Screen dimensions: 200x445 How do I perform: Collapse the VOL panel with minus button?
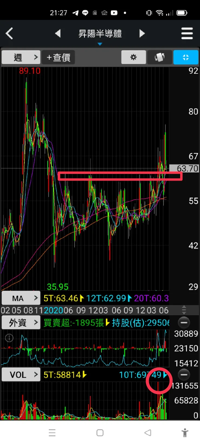click(184, 375)
